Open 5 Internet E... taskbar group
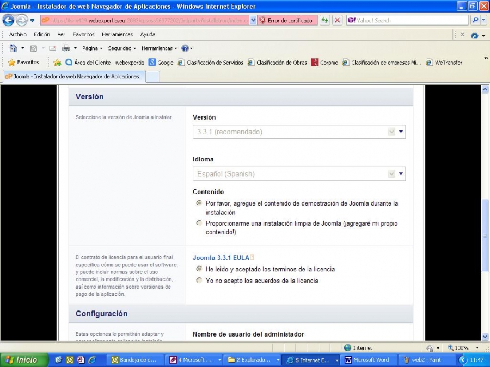This screenshot has height=367, width=490. pos(311,360)
